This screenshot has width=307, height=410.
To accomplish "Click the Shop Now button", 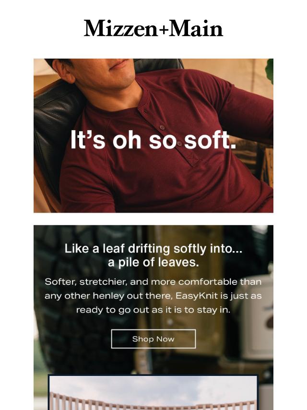I will coord(153,339).
